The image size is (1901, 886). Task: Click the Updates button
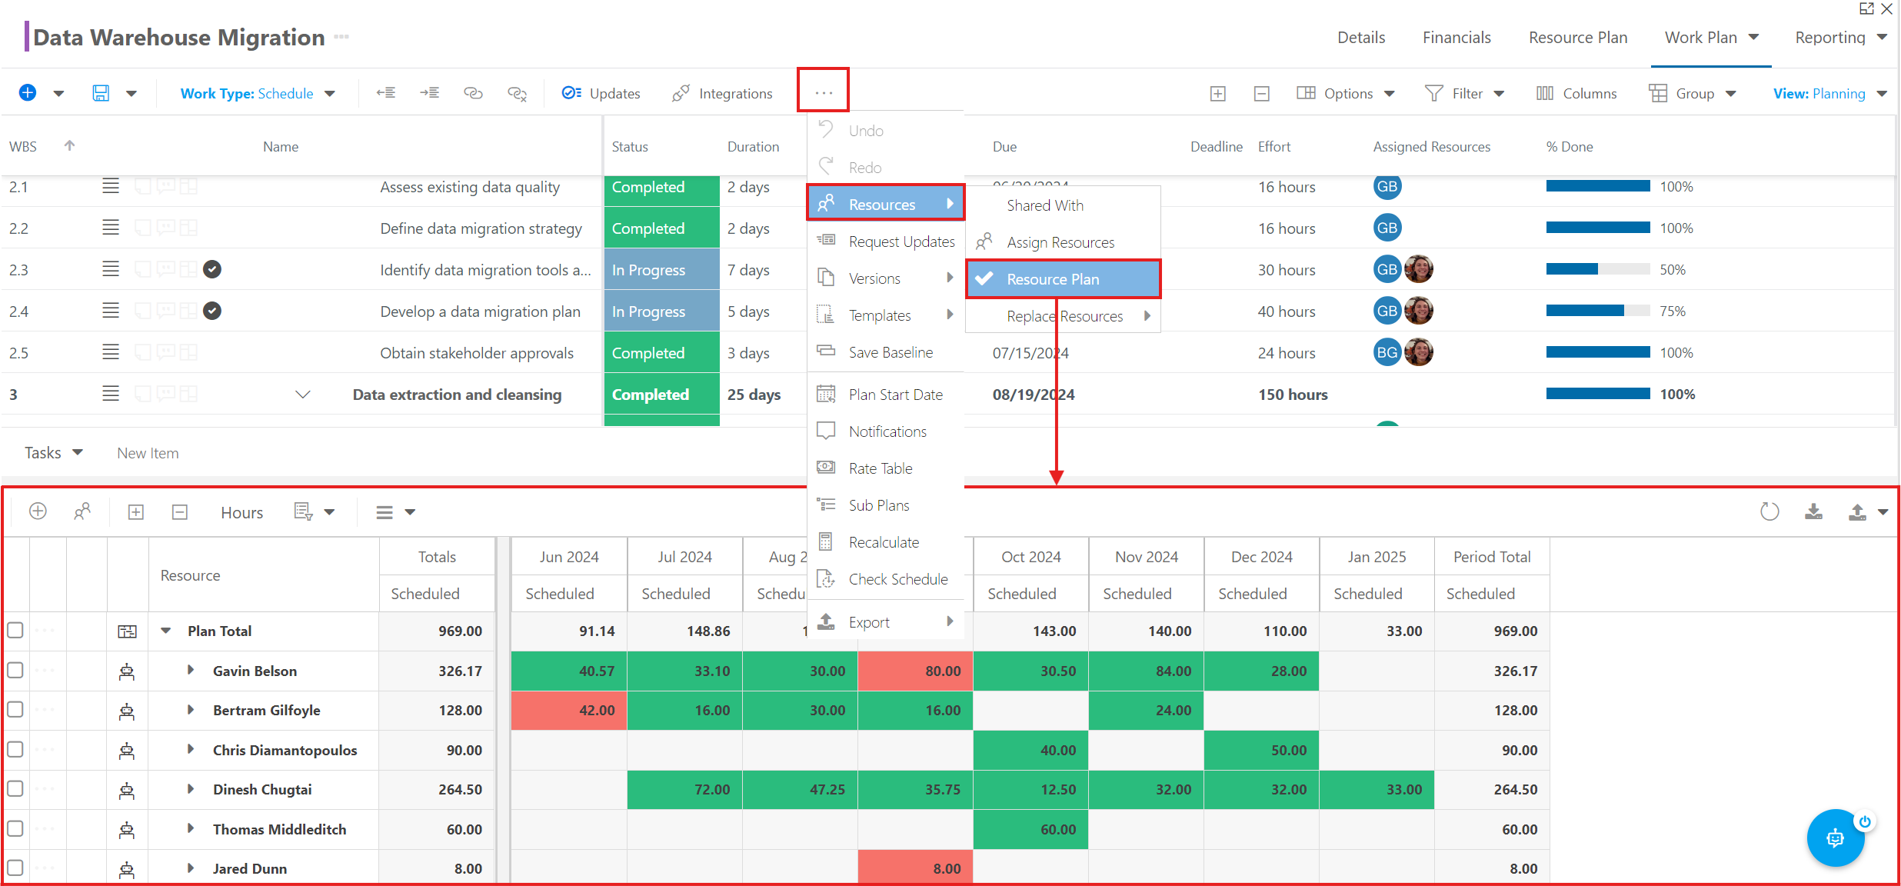click(601, 93)
